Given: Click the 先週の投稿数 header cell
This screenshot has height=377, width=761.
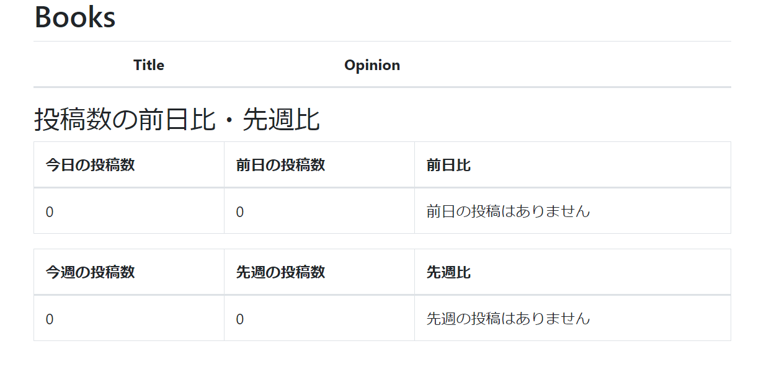Looking at the screenshot, I should pyautogui.click(x=319, y=272).
